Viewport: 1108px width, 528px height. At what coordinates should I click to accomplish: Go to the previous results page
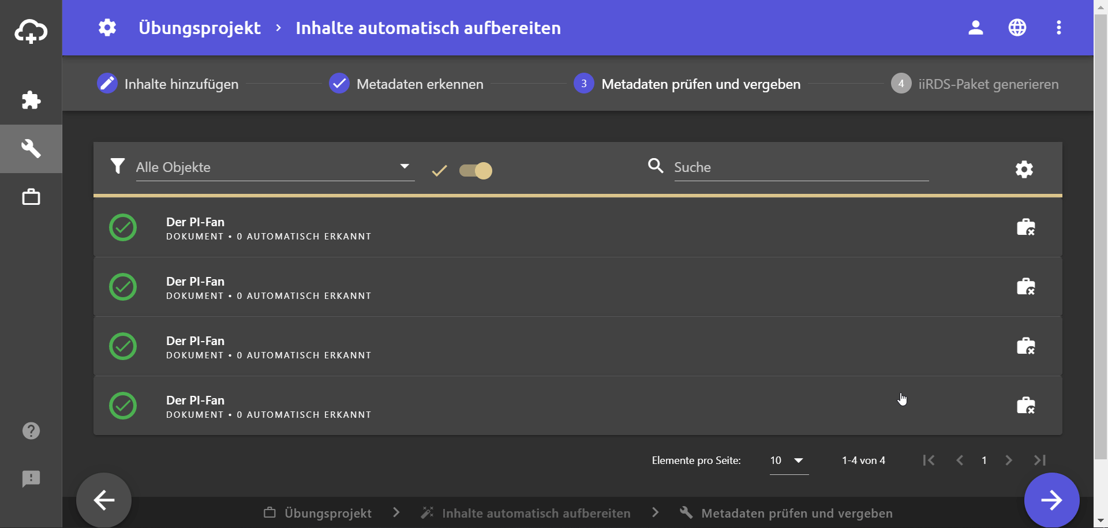pos(960,460)
